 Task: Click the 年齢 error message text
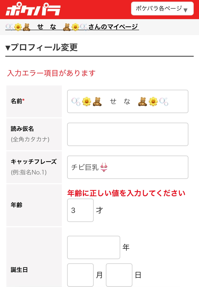tap(126, 193)
